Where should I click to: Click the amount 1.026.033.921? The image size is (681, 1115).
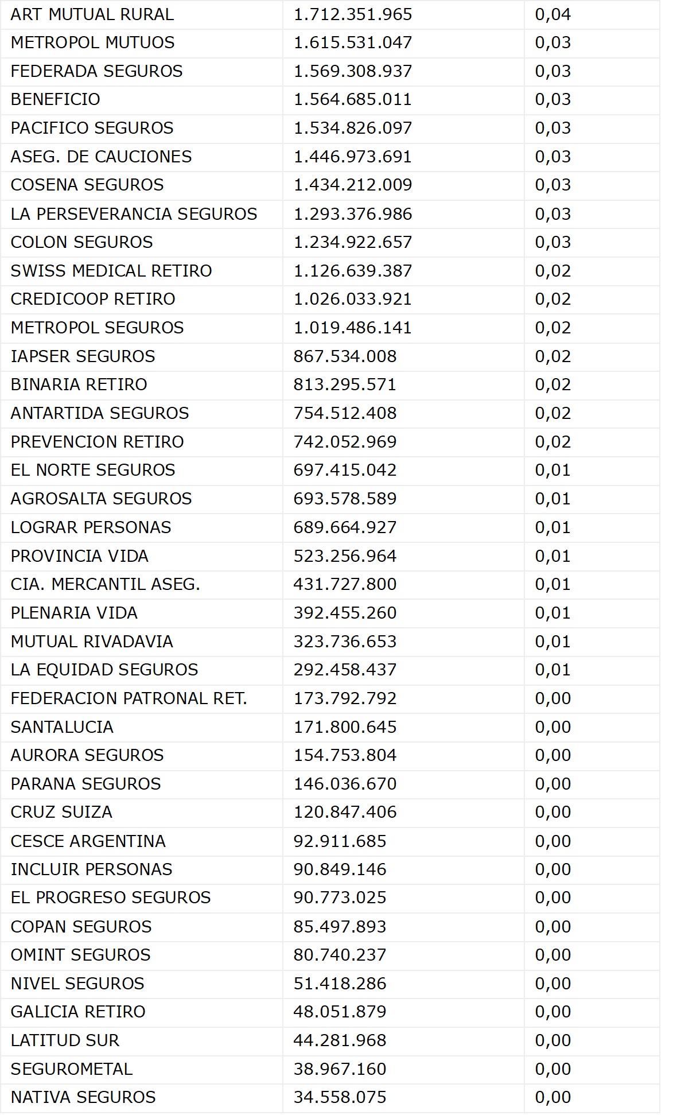point(352,299)
